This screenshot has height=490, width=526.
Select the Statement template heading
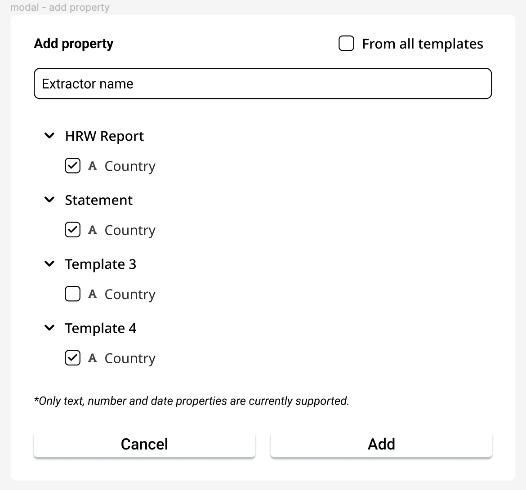point(99,200)
